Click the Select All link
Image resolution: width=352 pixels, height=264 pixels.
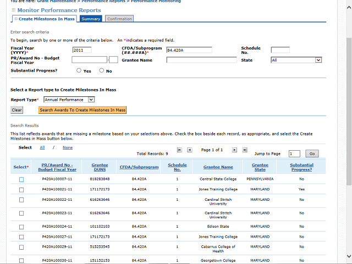(x=43, y=147)
